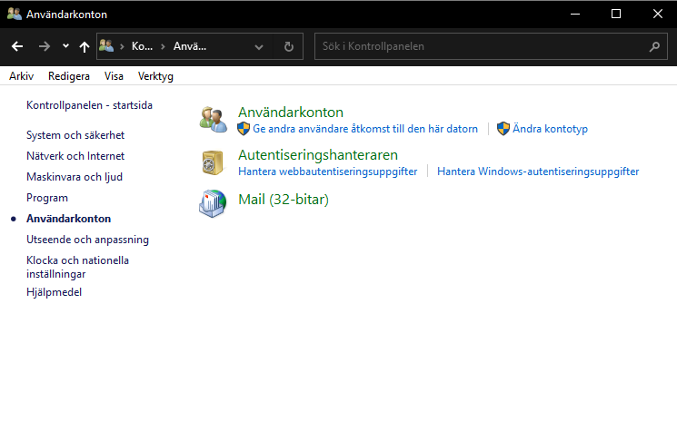Click the Autentiseringshanteraren safe icon
Viewport: 677px width, 441px height.
tap(213, 162)
